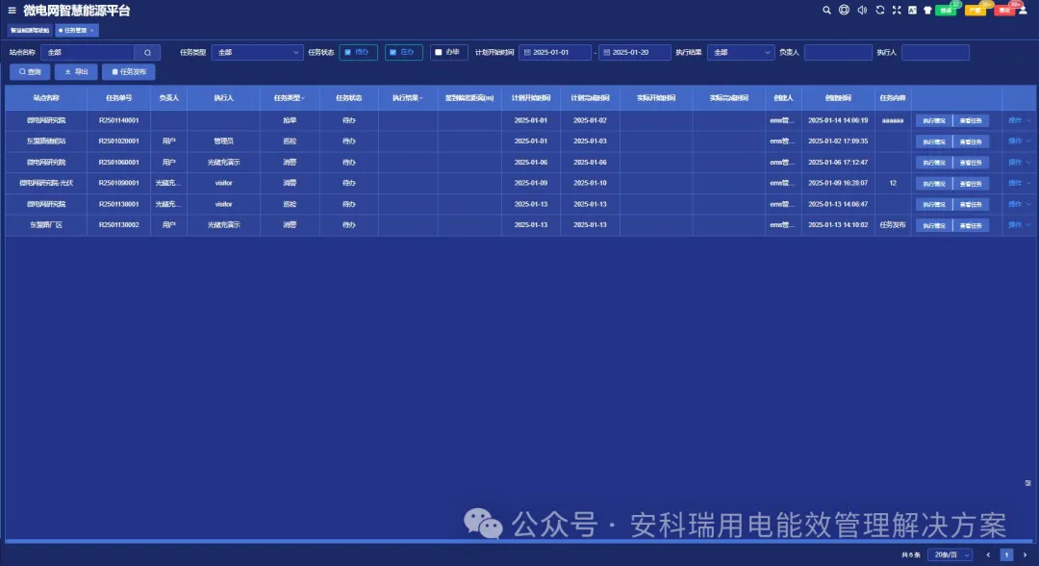Click calendar icon of 2025-01-20 end date

[606, 52]
